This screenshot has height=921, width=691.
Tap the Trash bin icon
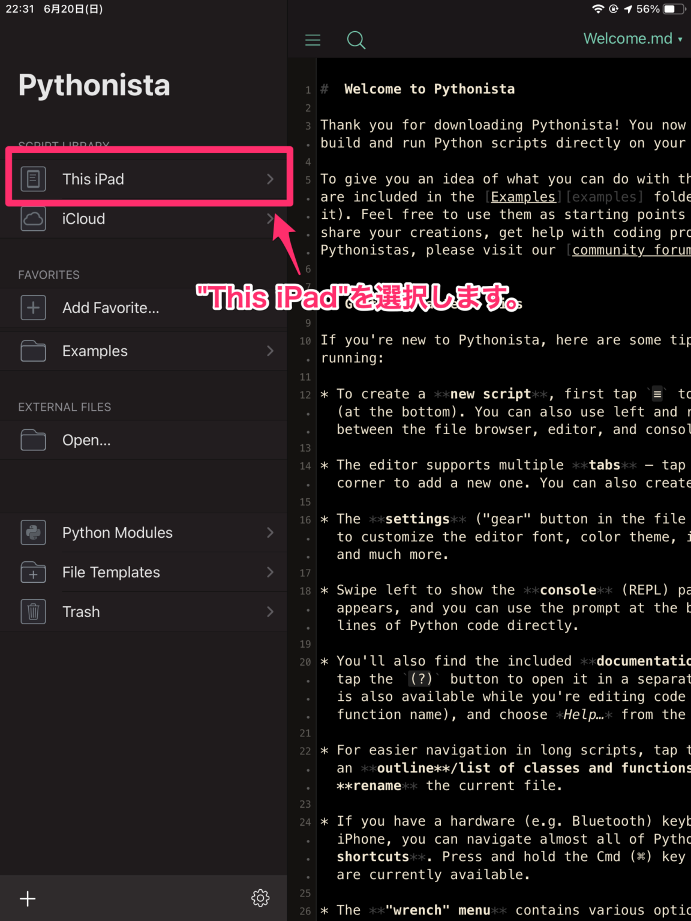pos(33,612)
